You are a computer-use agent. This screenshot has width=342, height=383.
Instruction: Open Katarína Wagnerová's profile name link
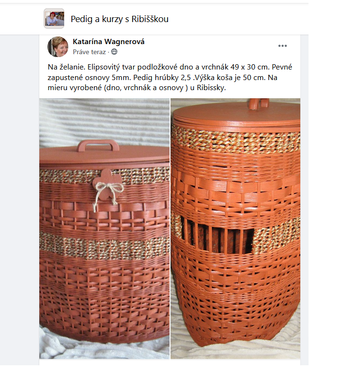pos(109,42)
